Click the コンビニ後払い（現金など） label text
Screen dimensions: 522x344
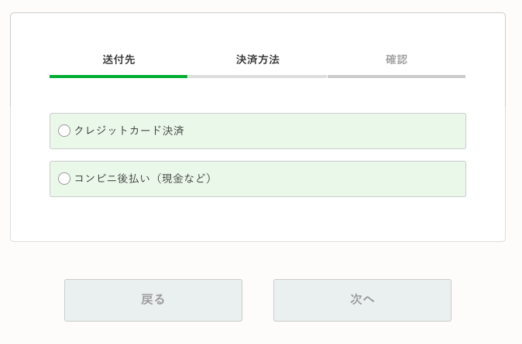[x=143, y=179]
